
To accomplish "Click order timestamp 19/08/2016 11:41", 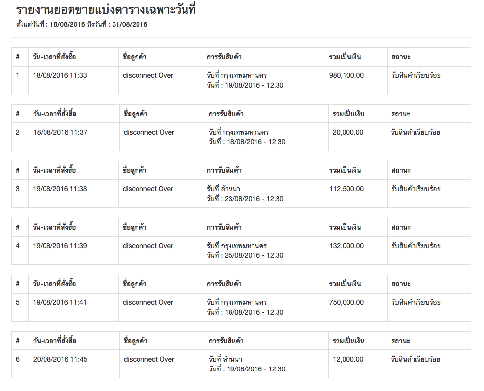I will coord(60,302).
